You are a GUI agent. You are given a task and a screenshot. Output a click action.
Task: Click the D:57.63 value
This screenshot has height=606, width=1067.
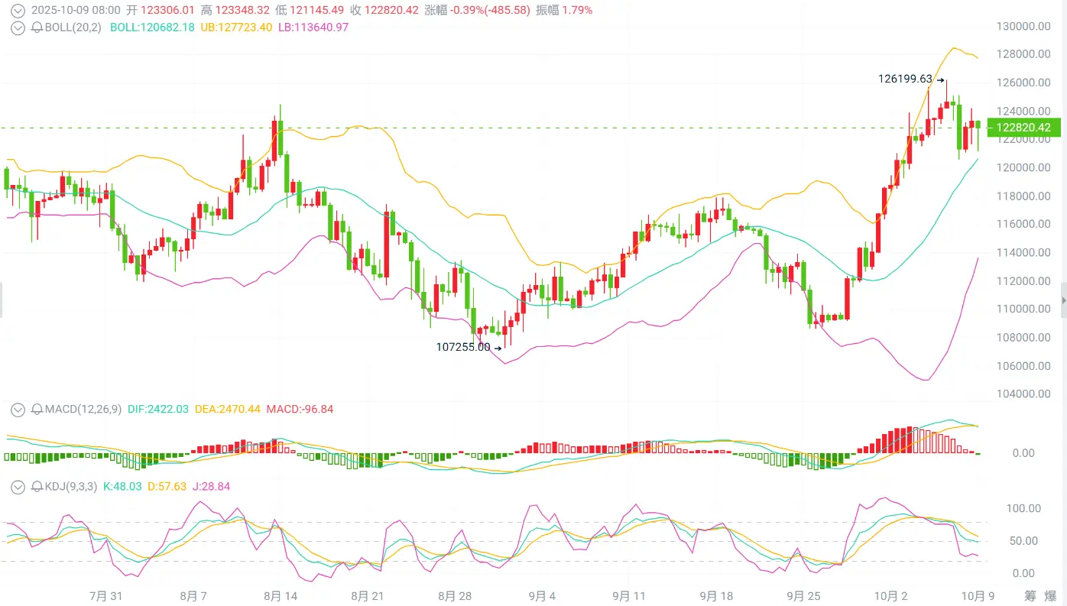pos(167,486)
